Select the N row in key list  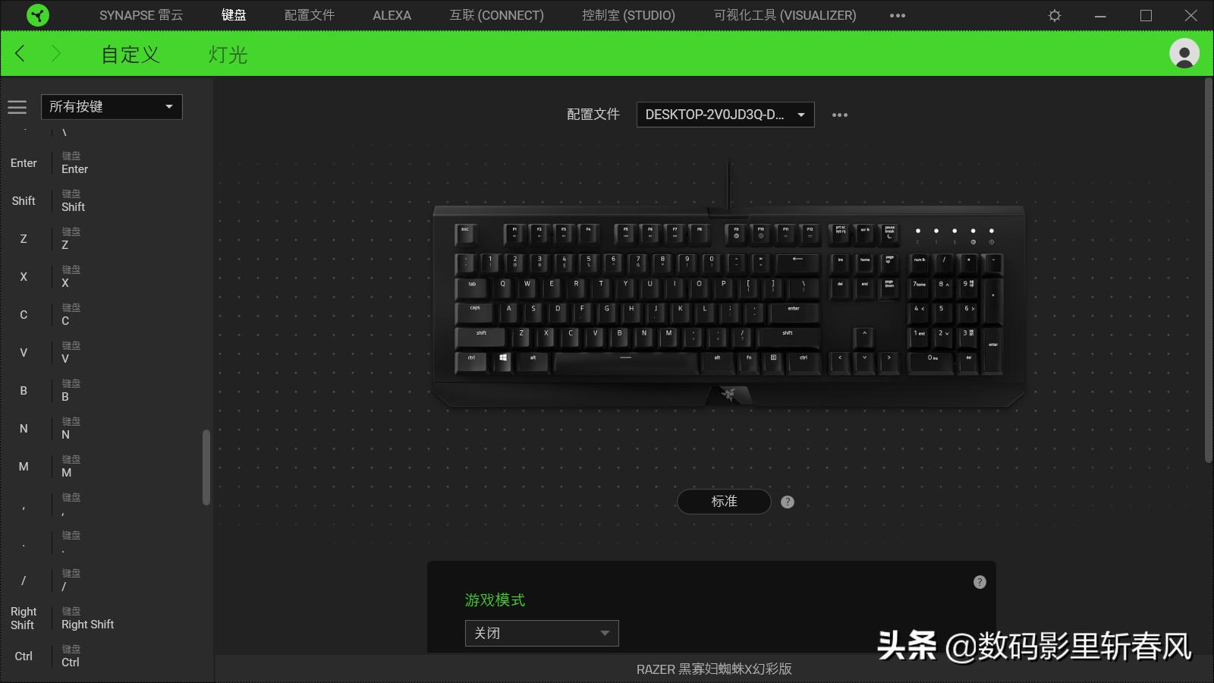click(102, 429)
